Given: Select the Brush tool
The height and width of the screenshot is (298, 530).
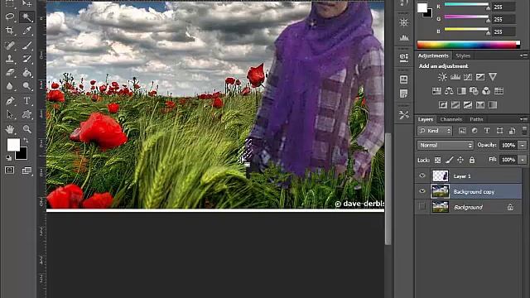Looking at the screenshot, I should (26, 45).
